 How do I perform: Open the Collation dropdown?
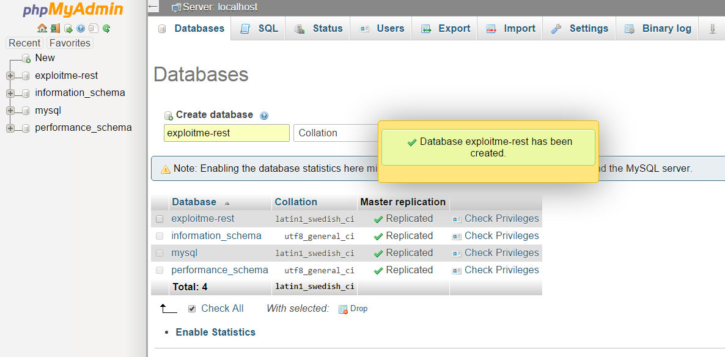point(336,133)
